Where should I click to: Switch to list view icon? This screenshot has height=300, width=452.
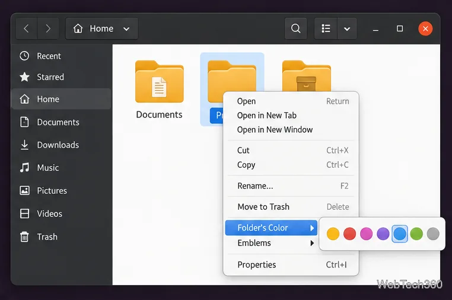pos(326,28)
